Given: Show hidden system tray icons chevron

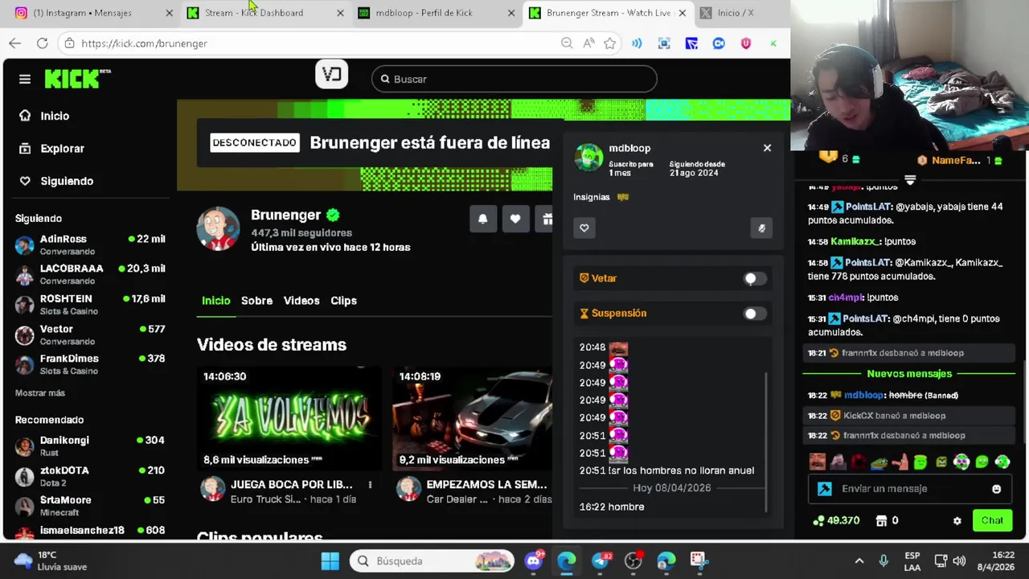Looking at the screenshot, I should pyautogui.click(x=859, y=561).
